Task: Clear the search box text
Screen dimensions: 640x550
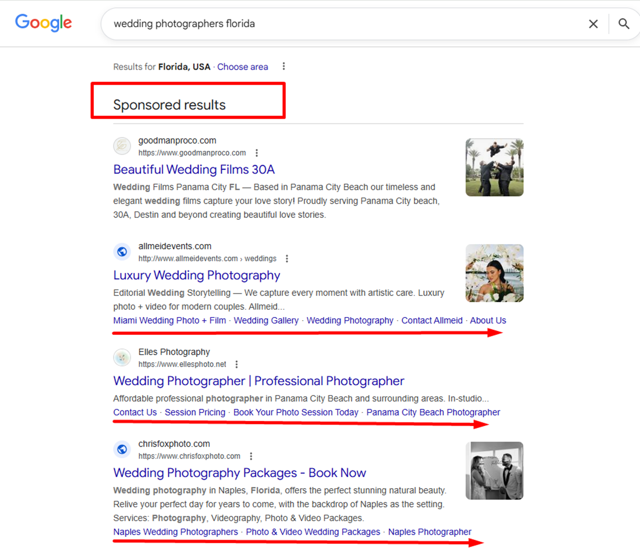Action: coord(593,24)
